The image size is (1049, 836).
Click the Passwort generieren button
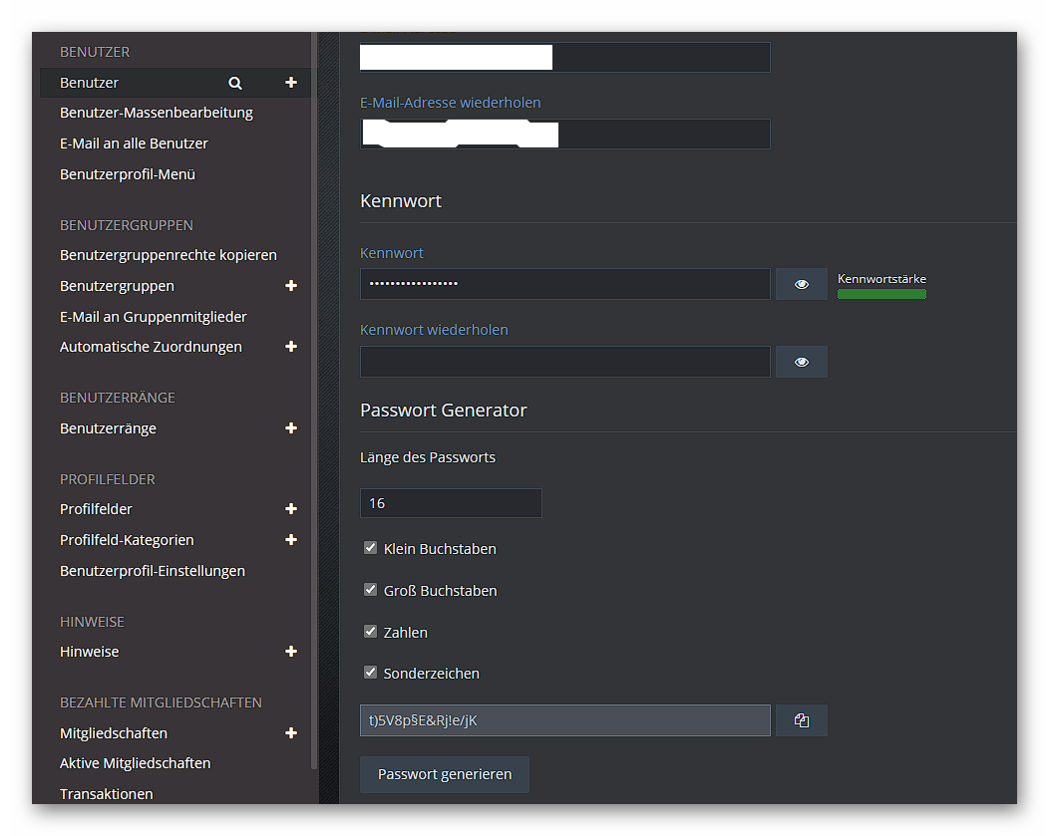pyautogui.click(x=445, y=774)
